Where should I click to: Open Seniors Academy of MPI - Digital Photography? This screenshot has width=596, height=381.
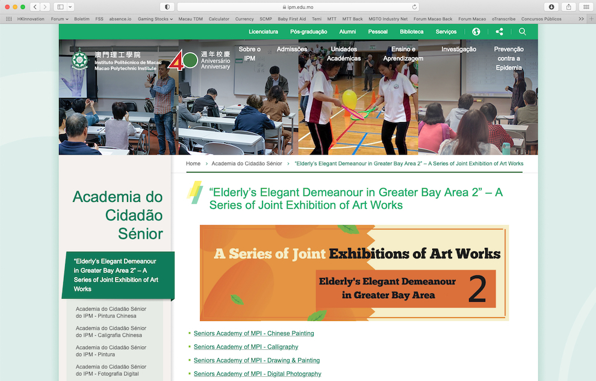tap(257, 374)
